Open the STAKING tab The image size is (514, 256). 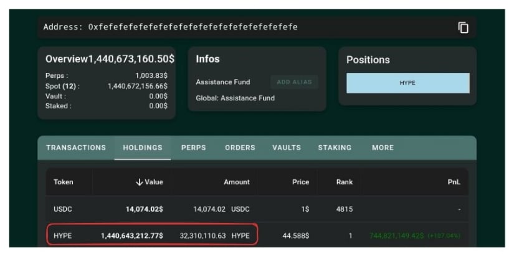pos(335,148)
